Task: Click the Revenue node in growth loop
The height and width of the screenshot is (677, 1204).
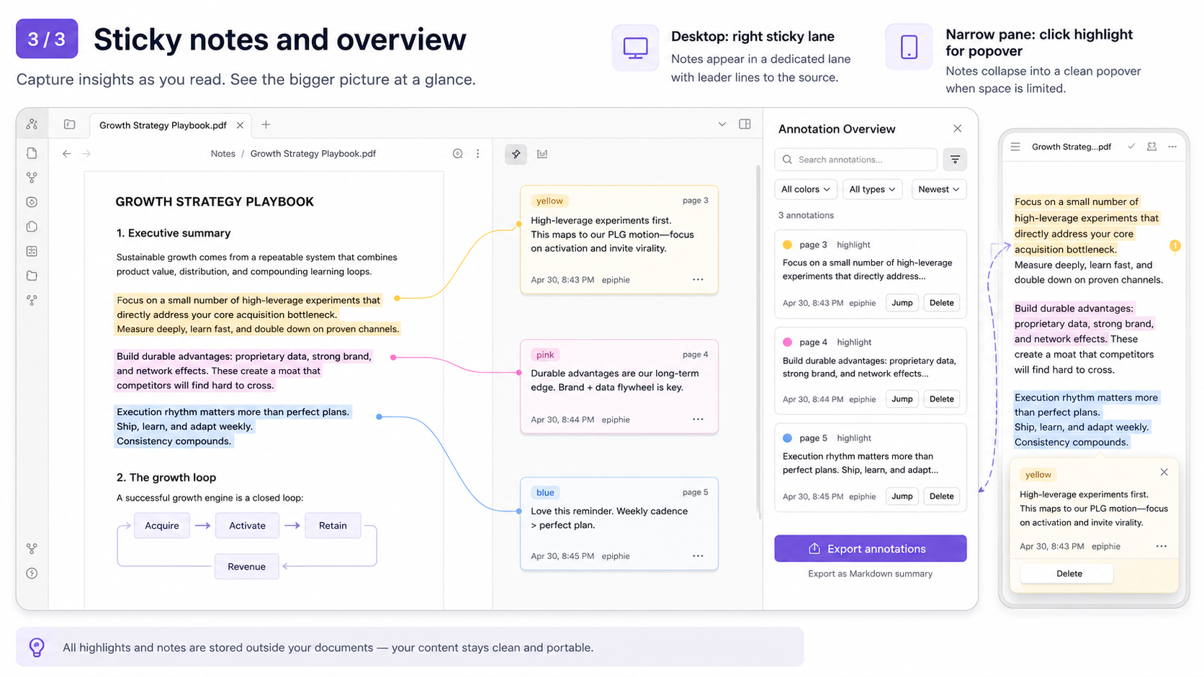Action: click(246, 567)
